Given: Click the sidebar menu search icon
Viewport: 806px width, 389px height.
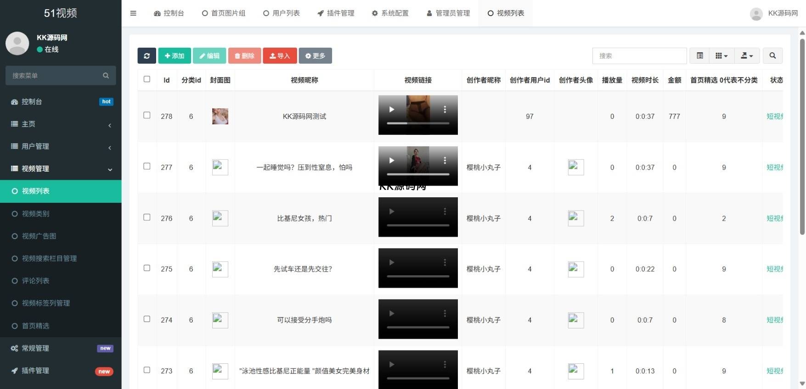Looking at the screenshot, I should (x=106, y=76).
